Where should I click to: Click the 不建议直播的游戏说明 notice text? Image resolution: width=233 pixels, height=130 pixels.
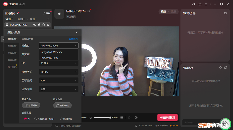click(x=70, y=126)
